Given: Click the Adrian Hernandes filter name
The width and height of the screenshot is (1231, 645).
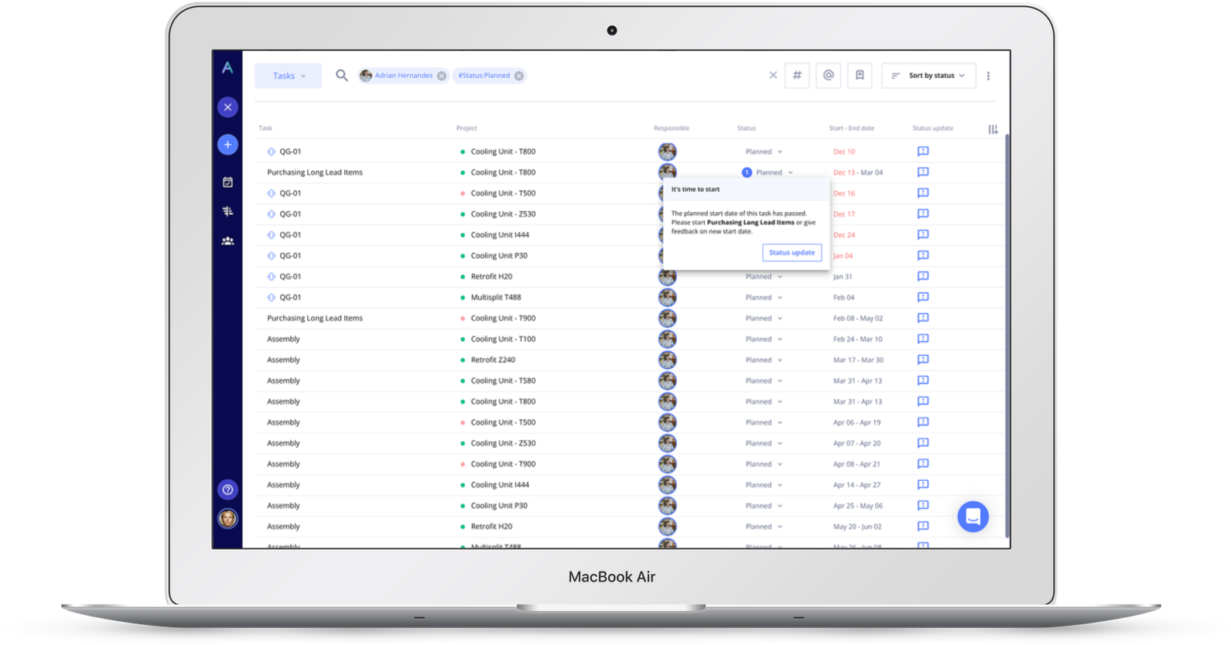Looking at the screenshot, I should tap(404, 76).
